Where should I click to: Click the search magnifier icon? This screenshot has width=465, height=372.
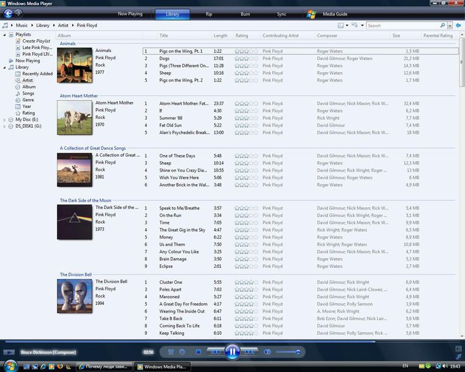(x=443, y=25)
